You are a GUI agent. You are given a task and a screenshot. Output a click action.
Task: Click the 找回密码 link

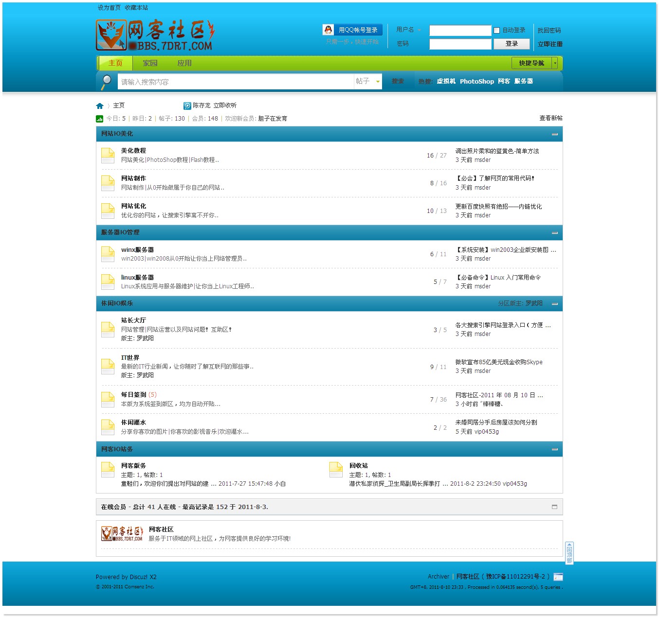tap(549, 31)
